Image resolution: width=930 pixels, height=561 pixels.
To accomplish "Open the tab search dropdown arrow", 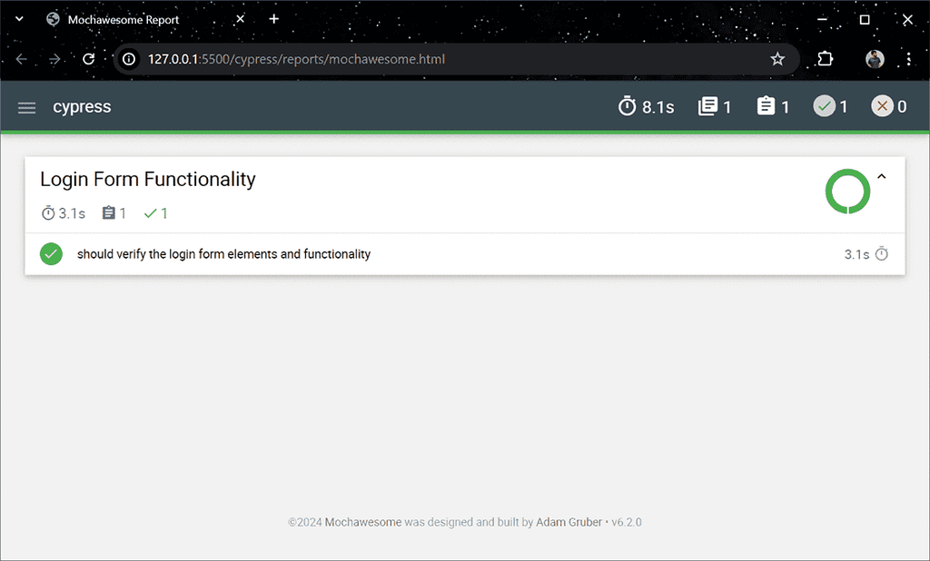I will point(19,19).
